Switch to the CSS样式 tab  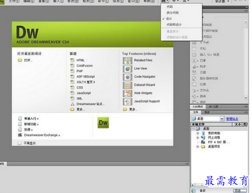tap(198, 107)
